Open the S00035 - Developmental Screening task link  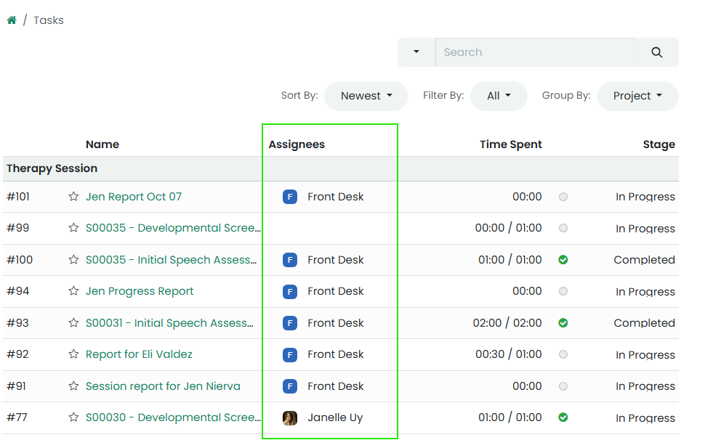(x=173, y=228)
